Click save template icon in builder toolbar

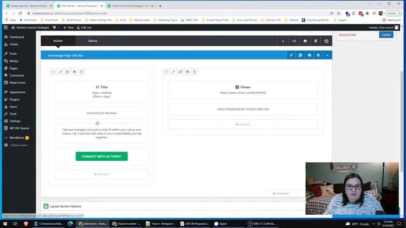tap(305, 41)
